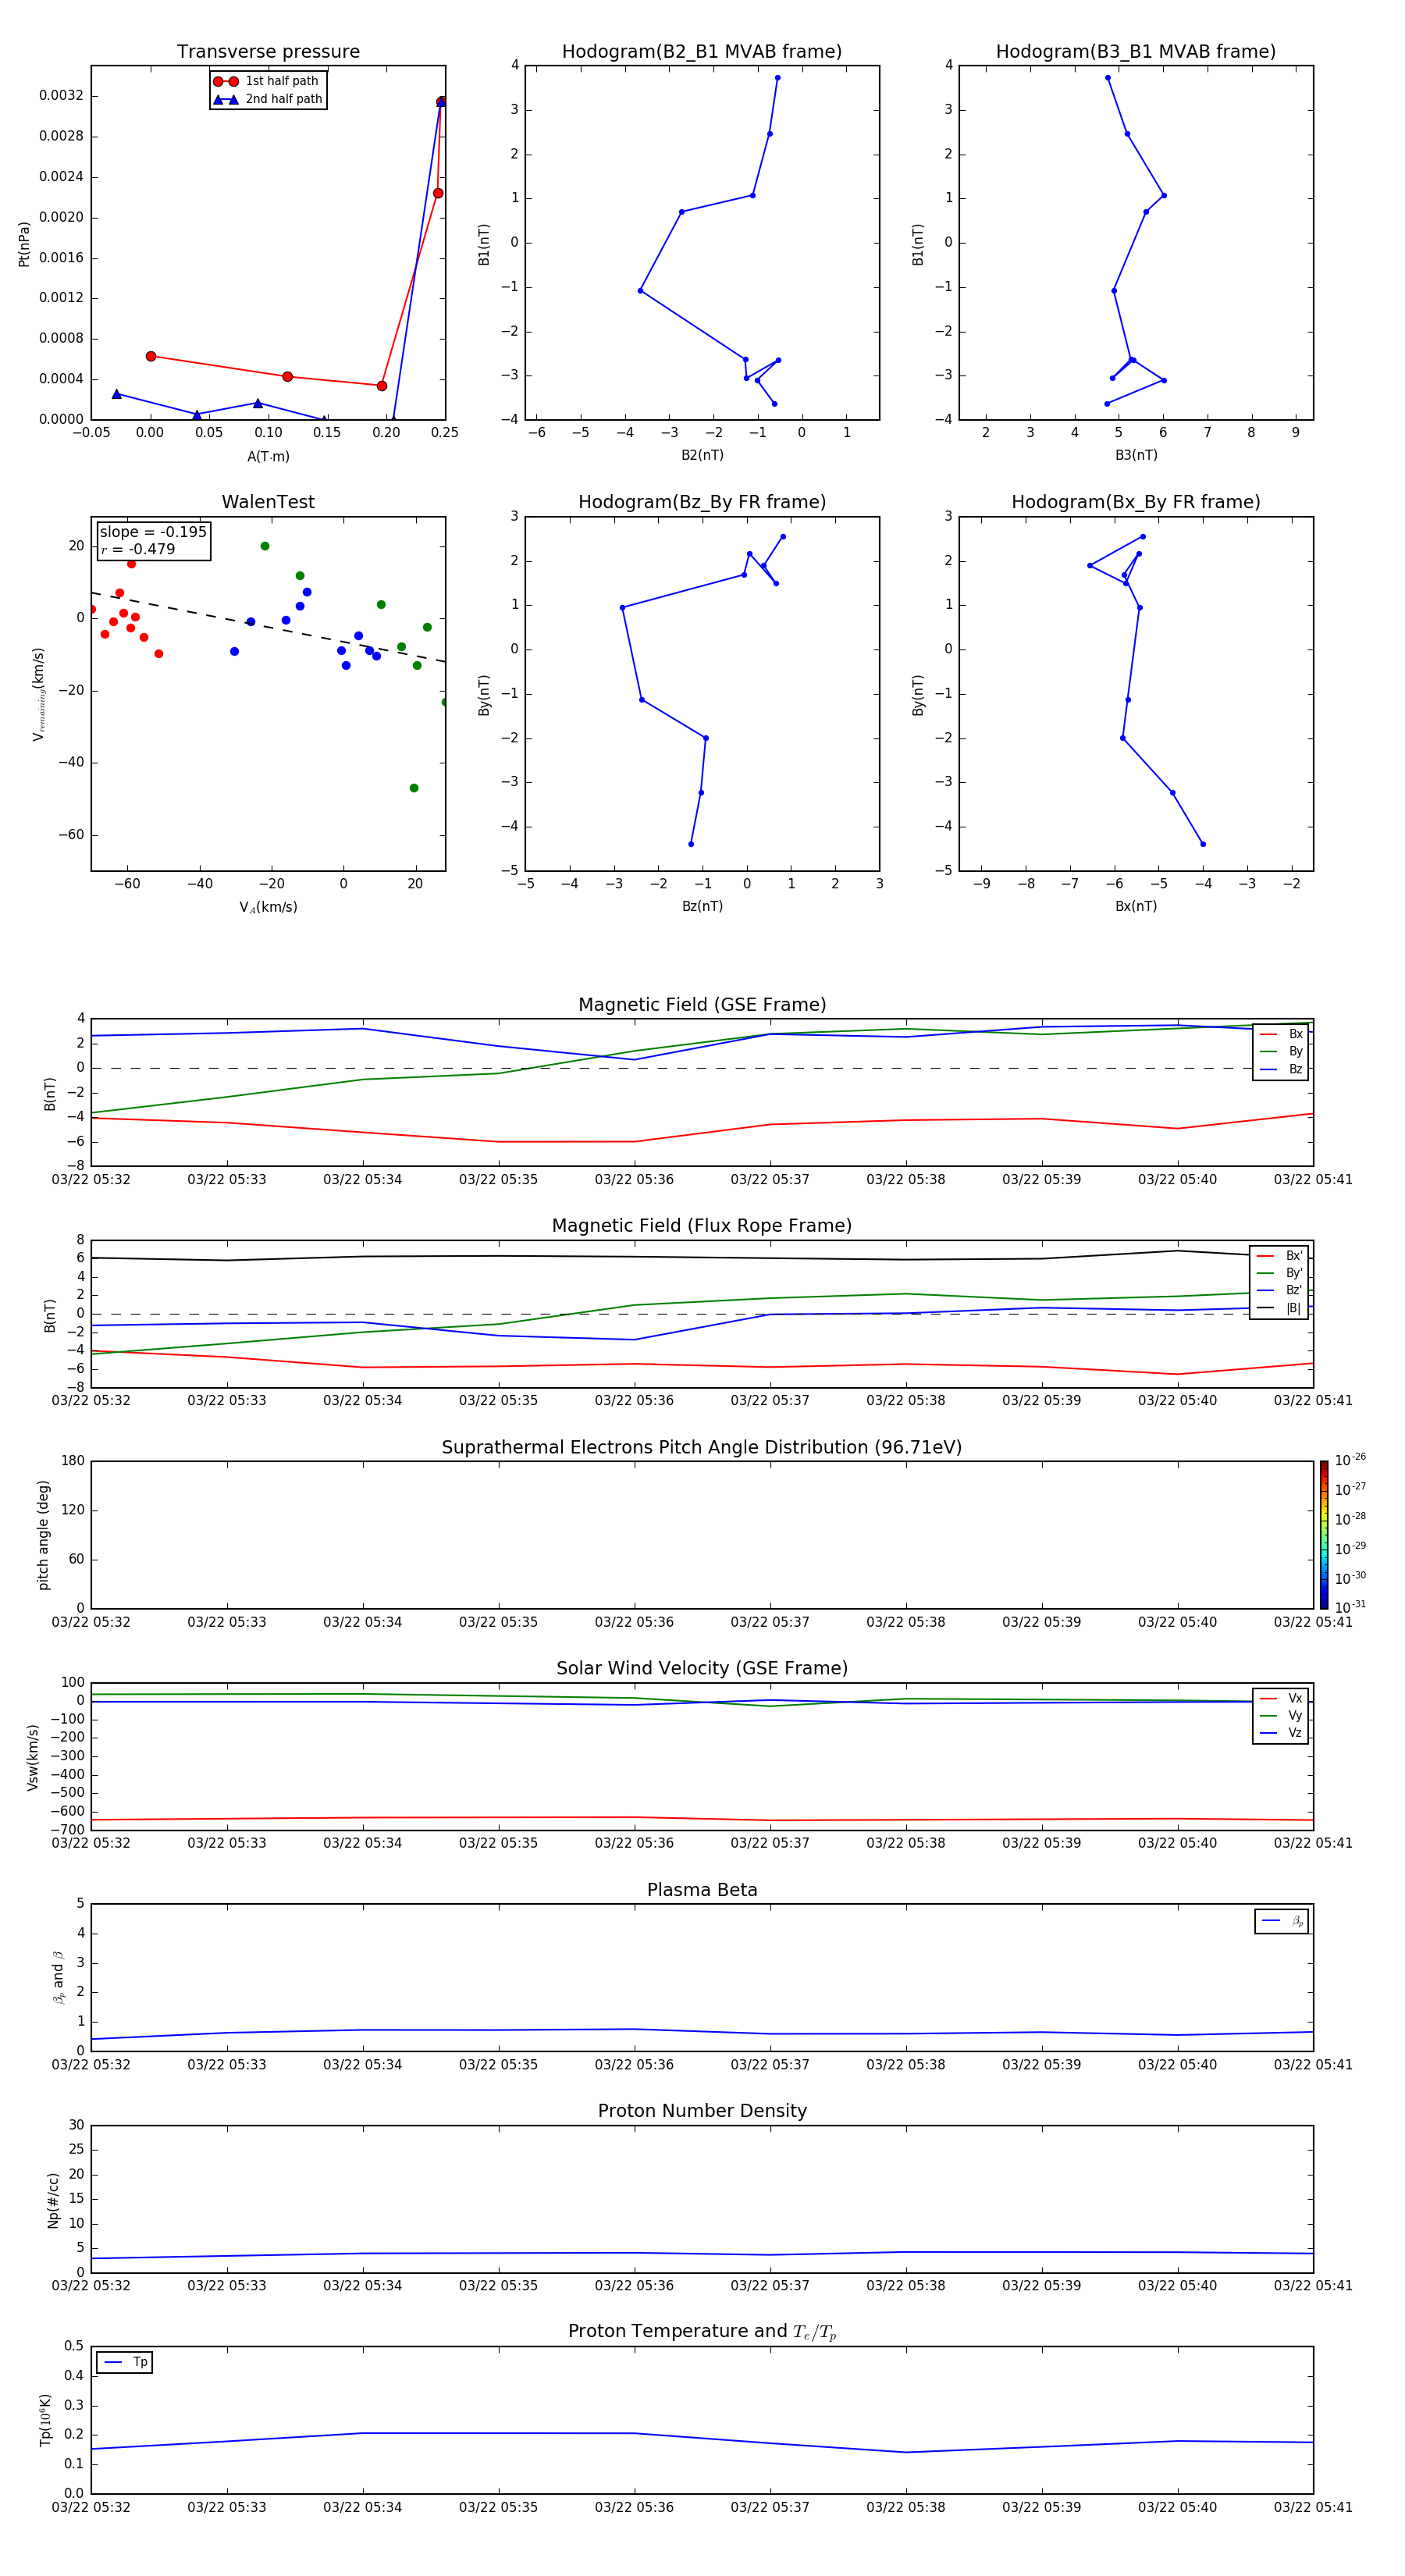This screenshot has width=1405, height=2576.
Task: Click the 'Pt(nPa)' y-axis label
Action: tap(24, 244)
